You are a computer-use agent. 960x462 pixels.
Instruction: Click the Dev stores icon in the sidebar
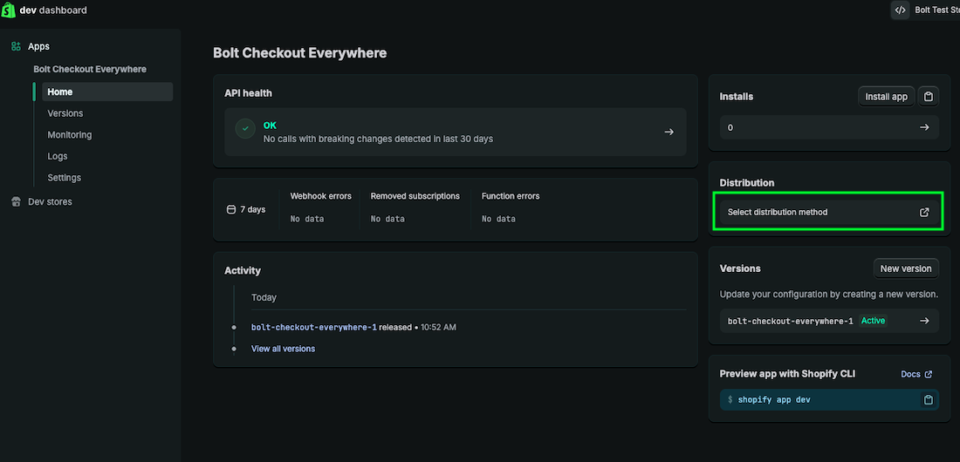coord(15,201)
